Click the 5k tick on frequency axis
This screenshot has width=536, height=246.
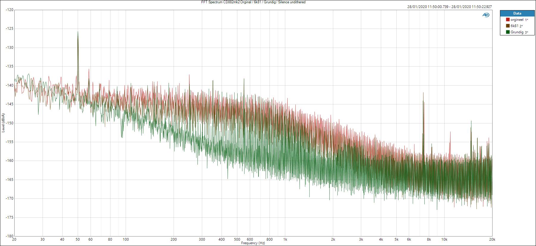[397, 239]
